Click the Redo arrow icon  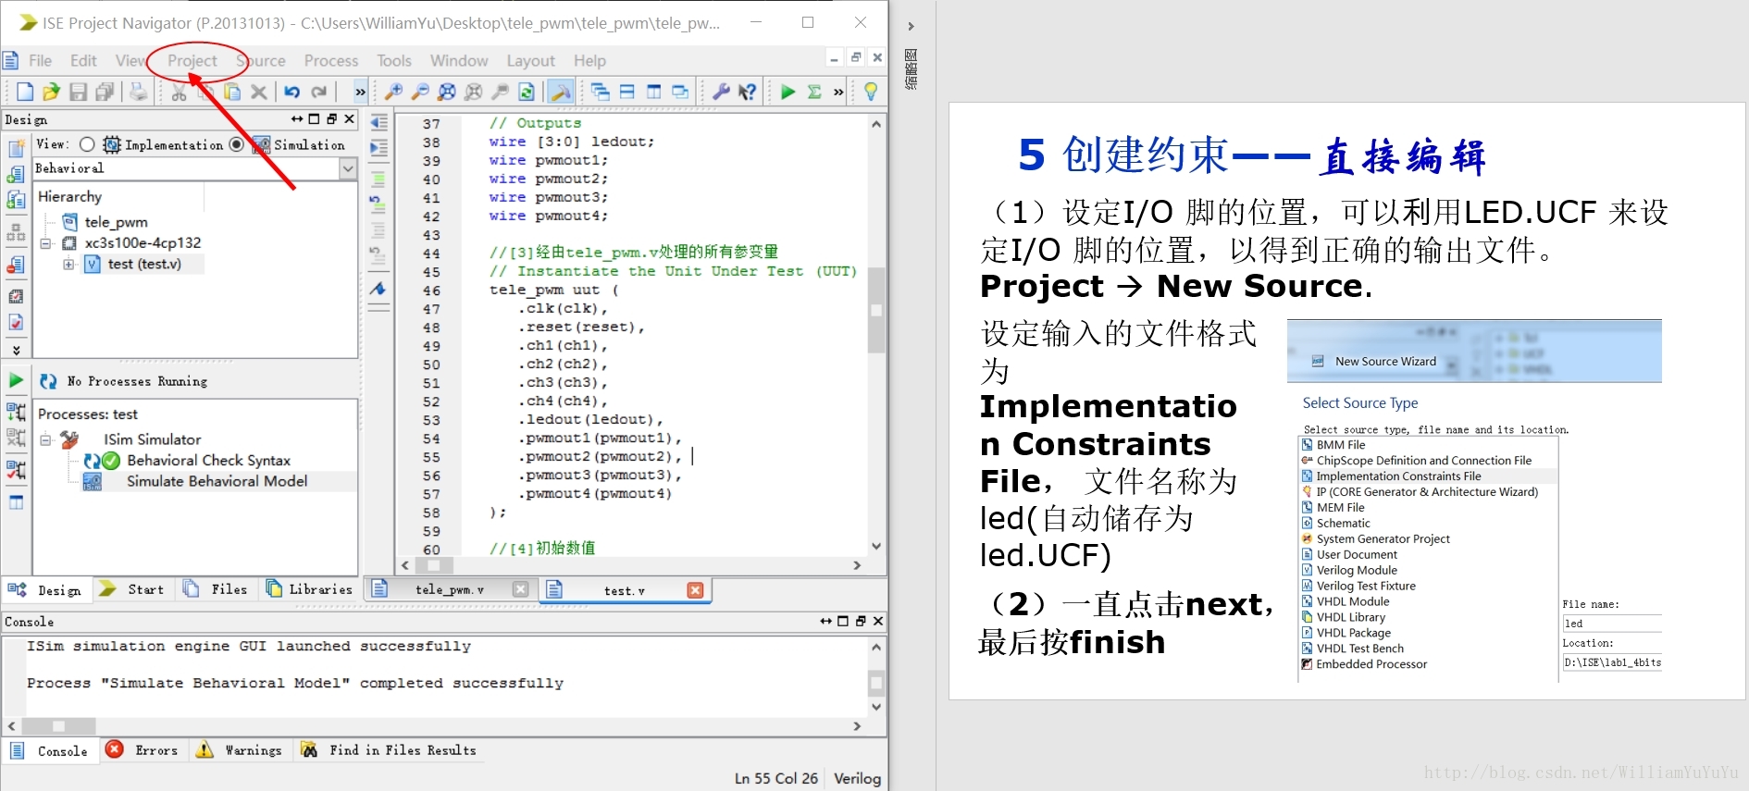click(319, 92)
